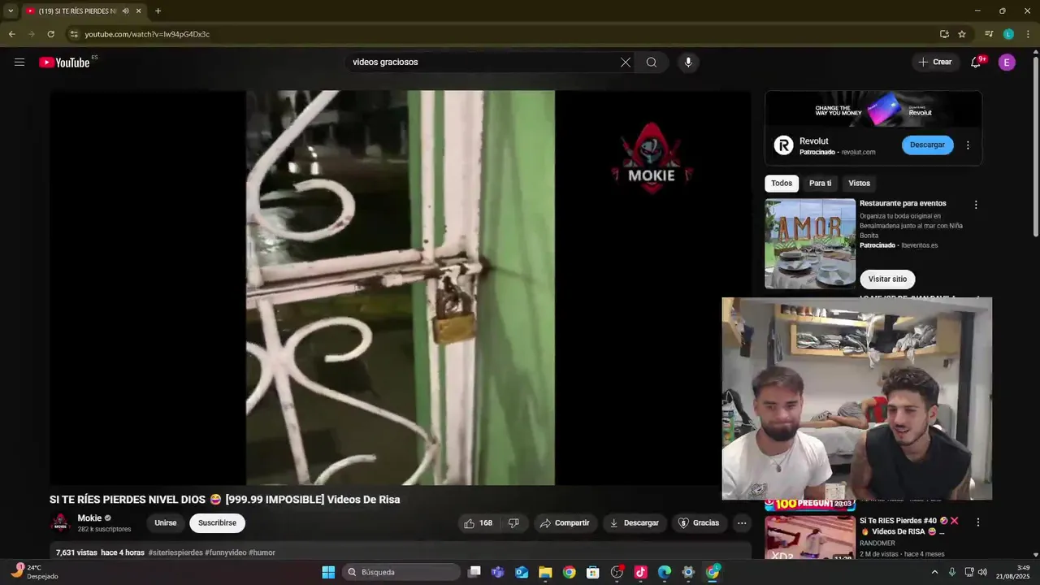This screenshot has width=1040, height=585.
Task: Open File Explorer from the taskbar
Action: (x=545, y=572)
